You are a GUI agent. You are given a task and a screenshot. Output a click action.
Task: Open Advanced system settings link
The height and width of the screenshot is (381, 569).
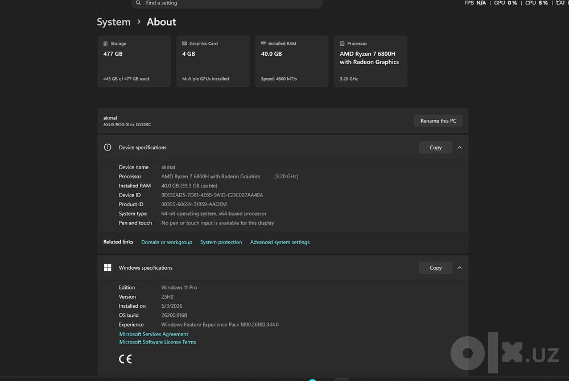click(x=280, y=242)
